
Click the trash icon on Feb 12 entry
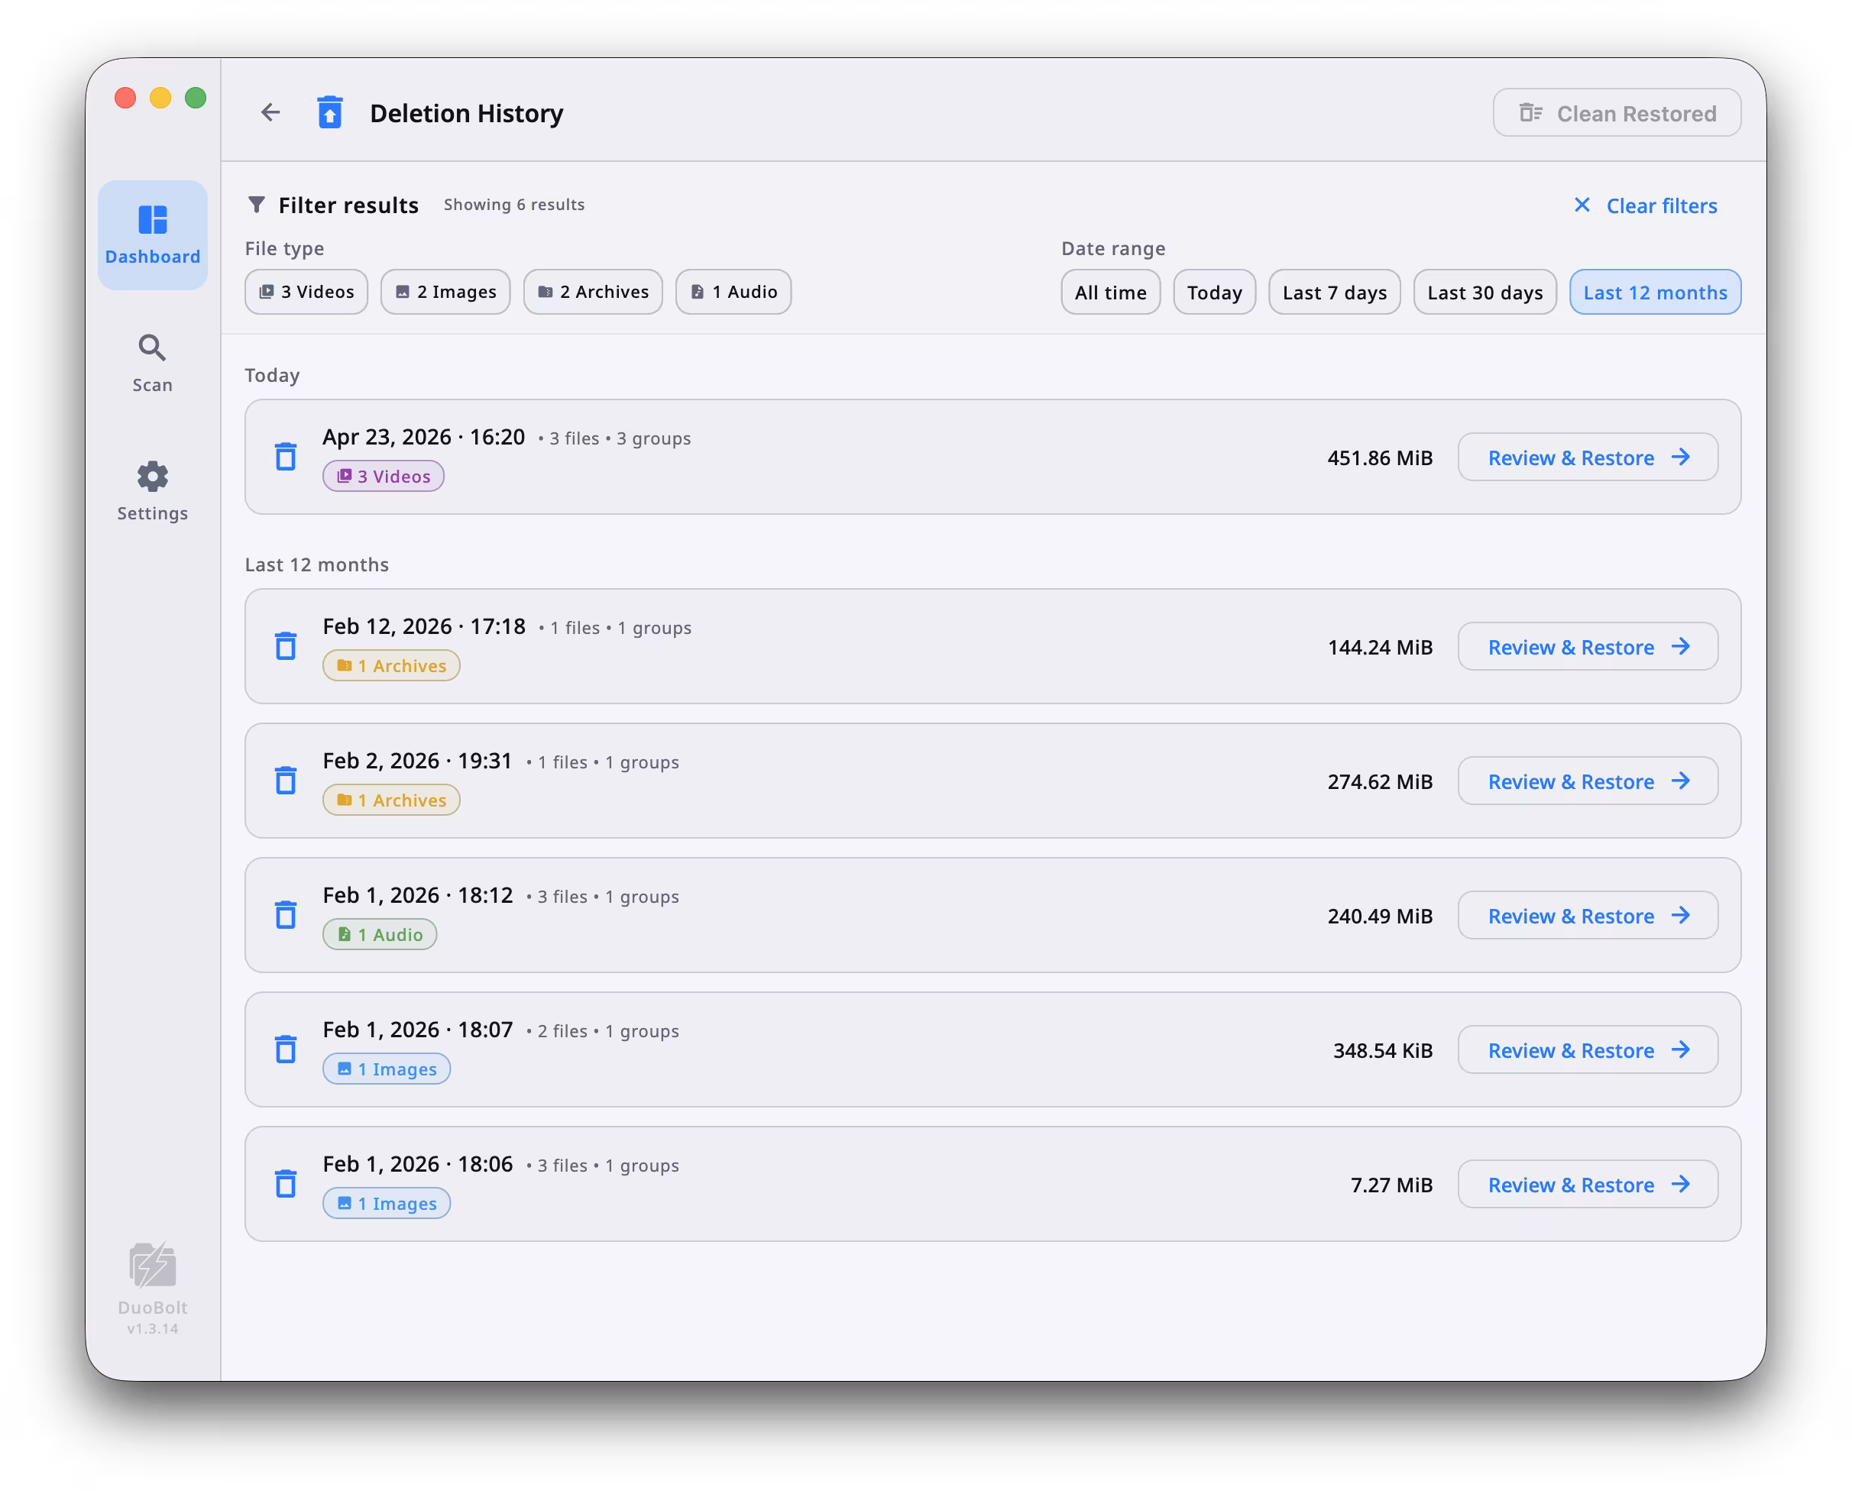point(285,645)
